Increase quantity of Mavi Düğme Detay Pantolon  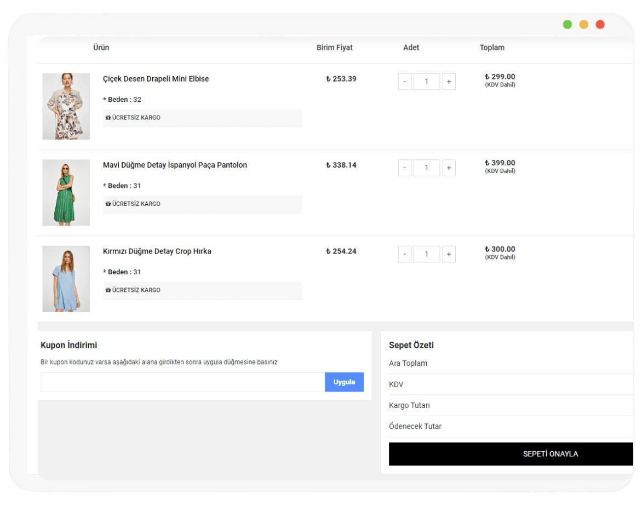point(449,168)
